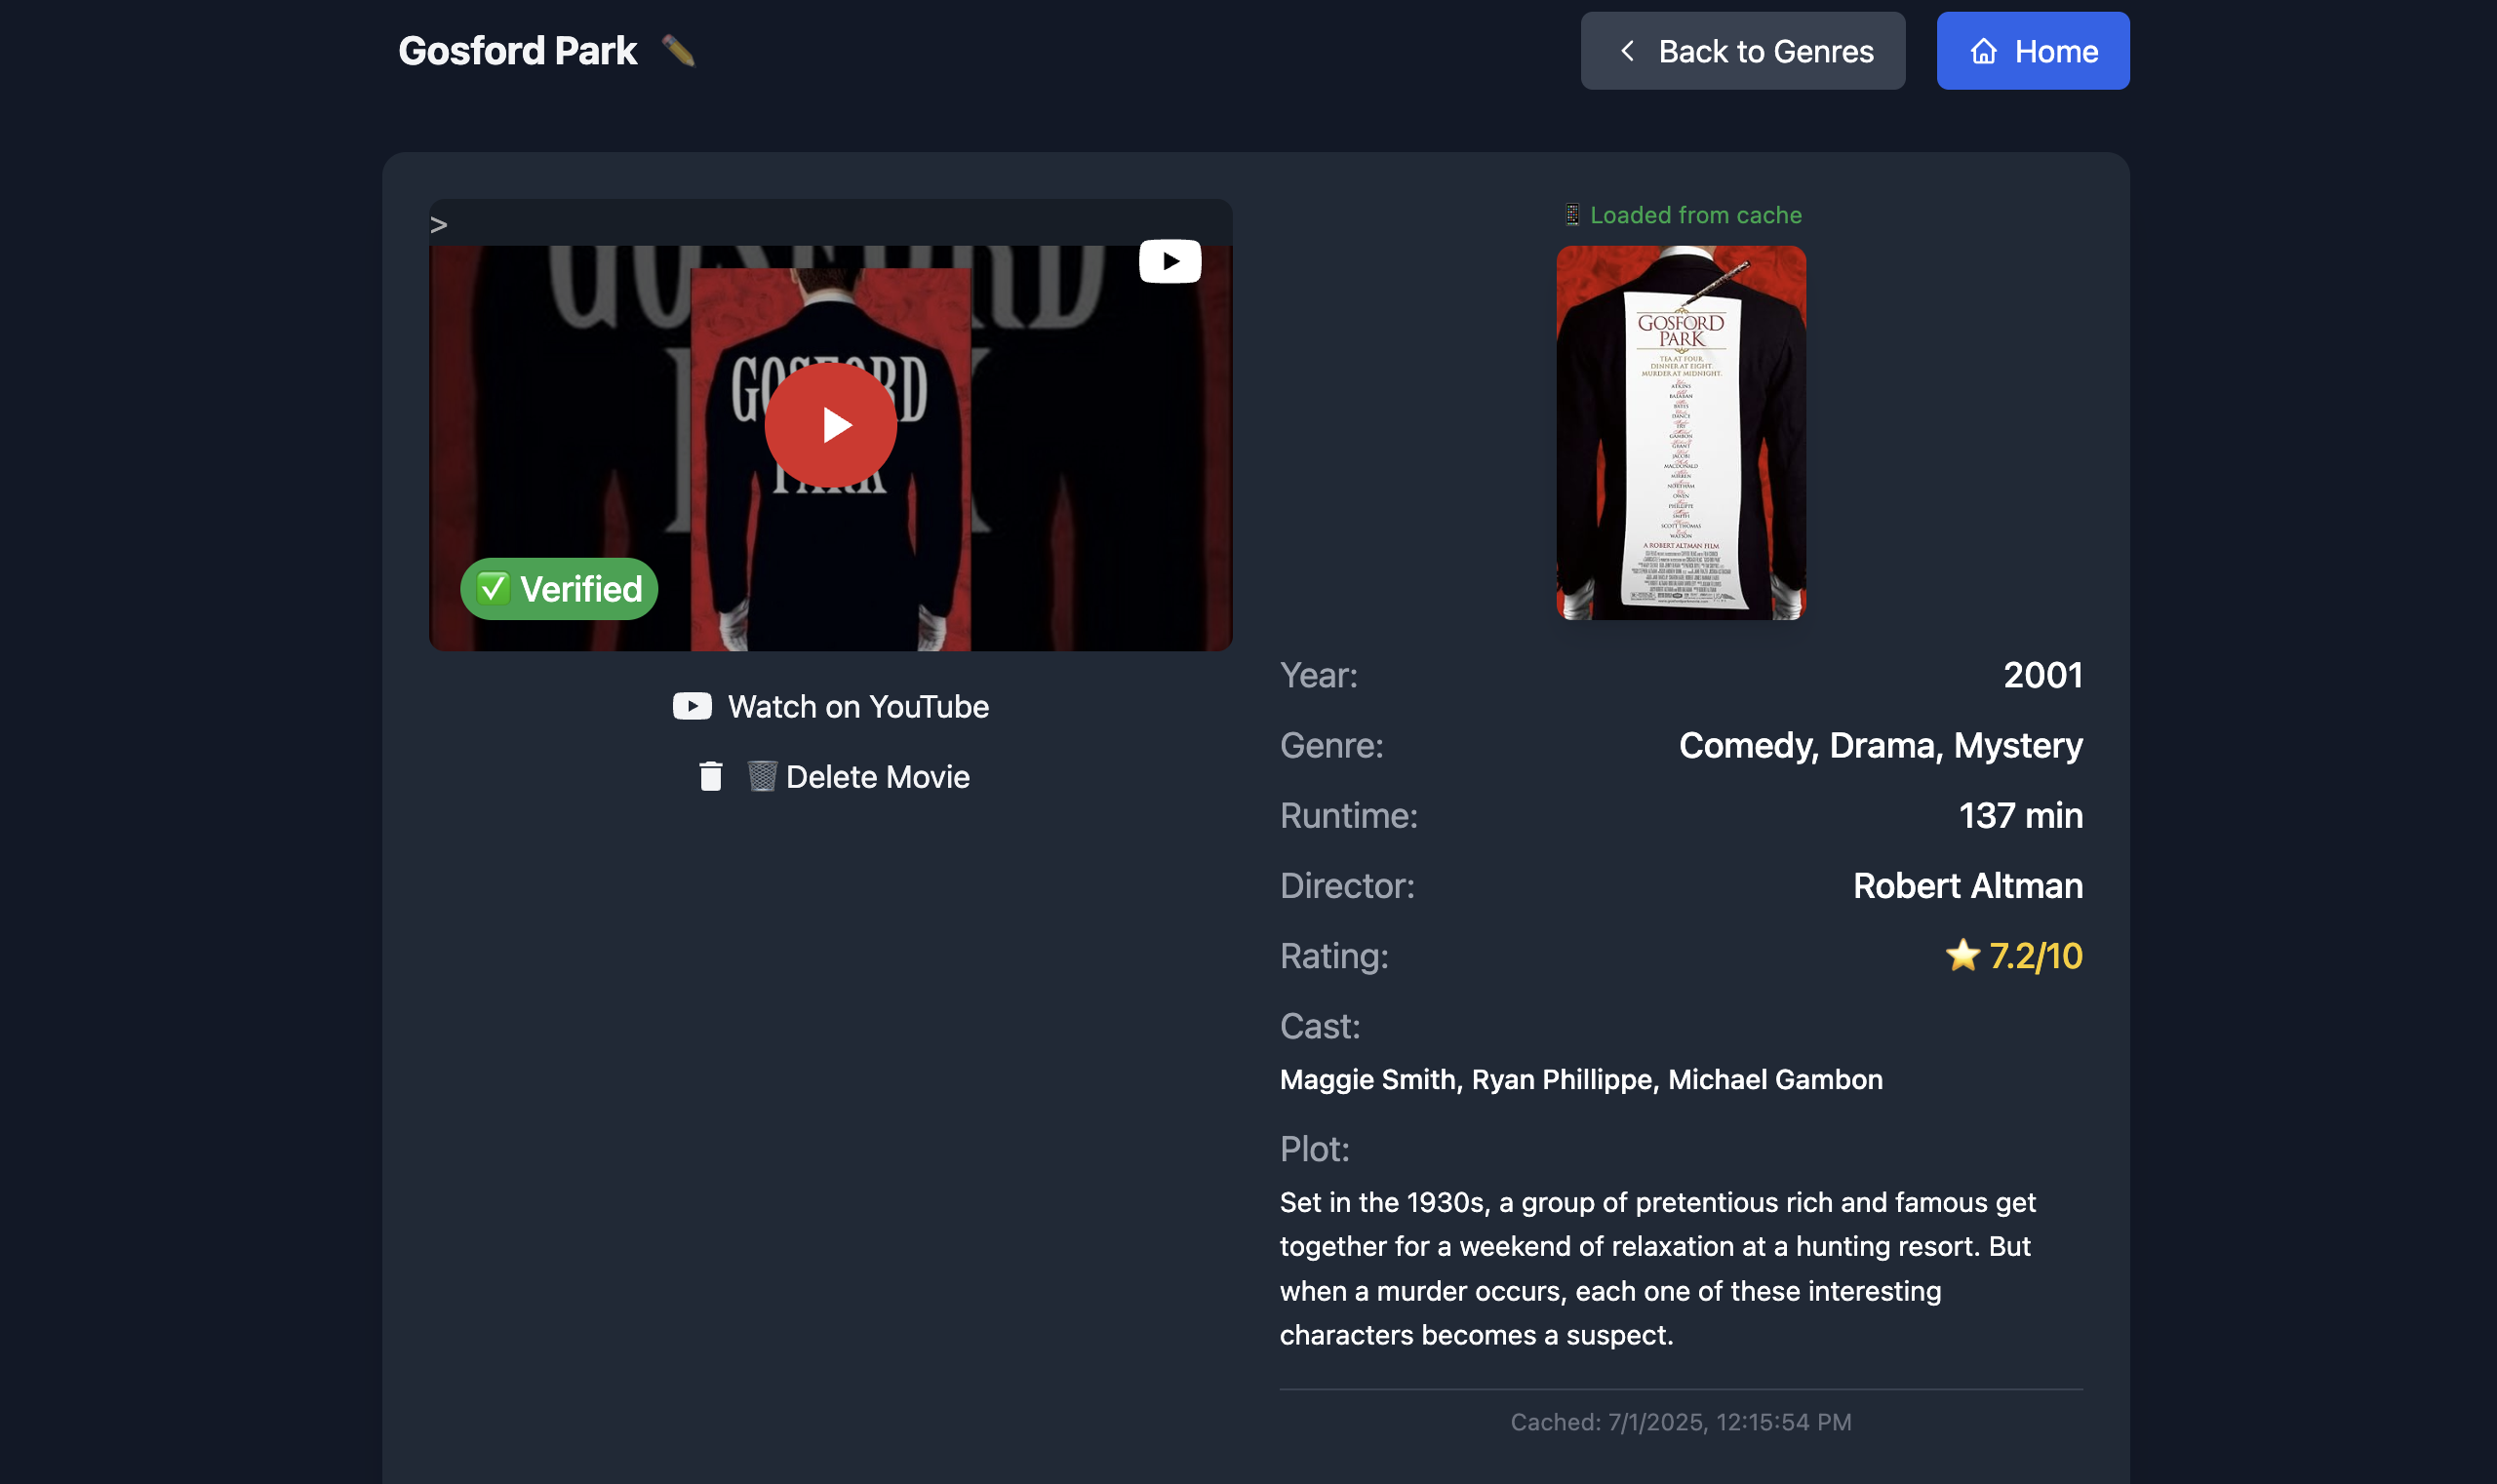Play the Gosford Park trailer video
2497x1484 pixels.
click(x=830, y=425)
